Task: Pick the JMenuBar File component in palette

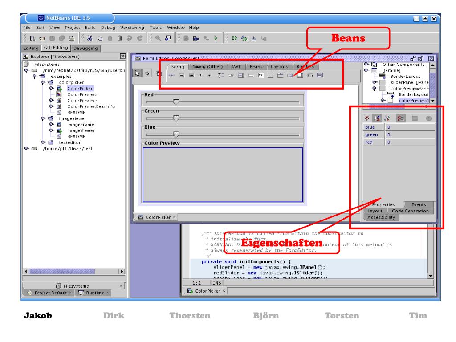Action: coord(310,76)
